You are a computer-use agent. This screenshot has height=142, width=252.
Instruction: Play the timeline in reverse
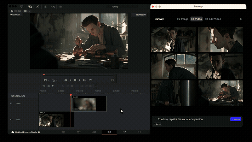click(x=70, y=80)
